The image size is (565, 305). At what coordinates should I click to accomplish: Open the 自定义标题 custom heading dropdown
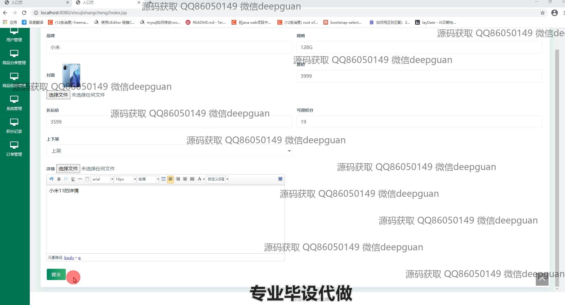pyautogui.click(x=217, y=179)
